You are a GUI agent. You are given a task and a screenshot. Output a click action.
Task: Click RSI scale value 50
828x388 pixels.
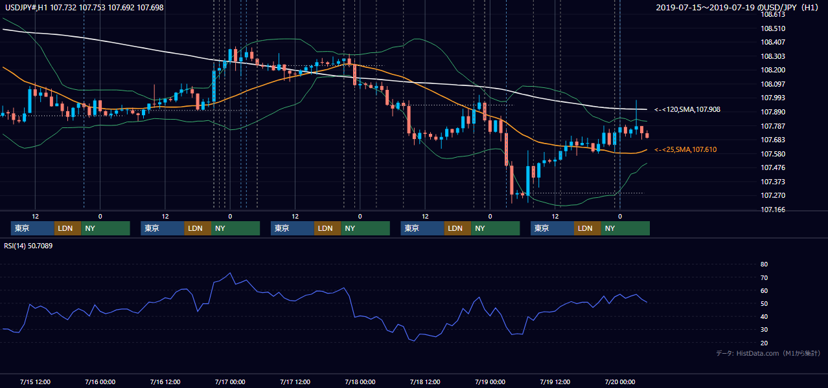click(x=764, y=304)
